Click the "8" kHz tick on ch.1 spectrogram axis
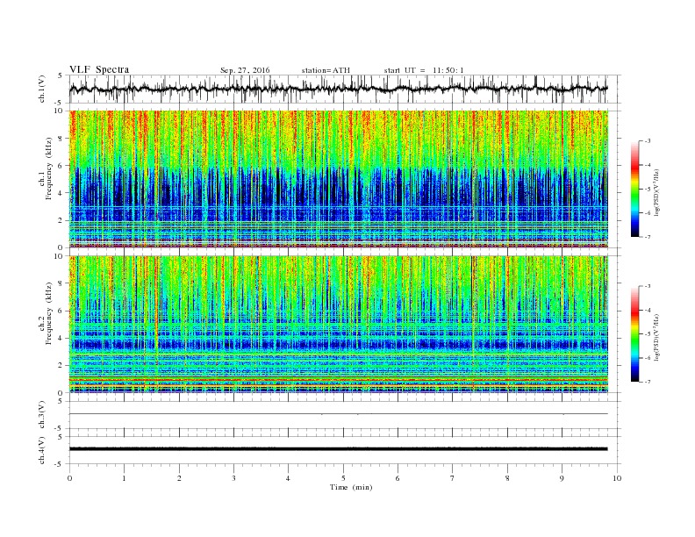Viewport: 695px width, 537px height. [61, 139]
